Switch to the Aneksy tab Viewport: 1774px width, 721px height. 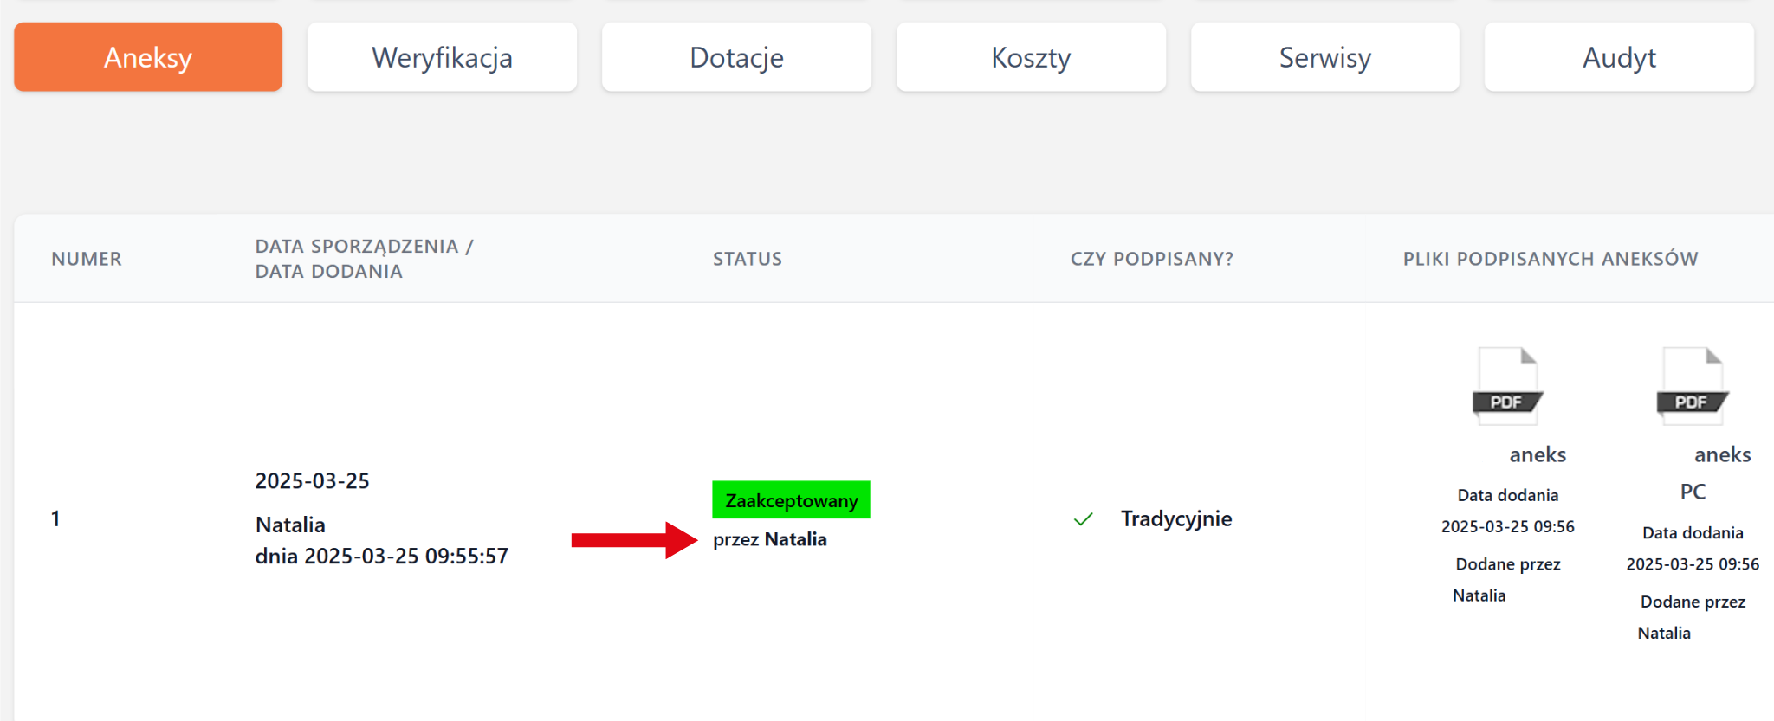point(148,57)
